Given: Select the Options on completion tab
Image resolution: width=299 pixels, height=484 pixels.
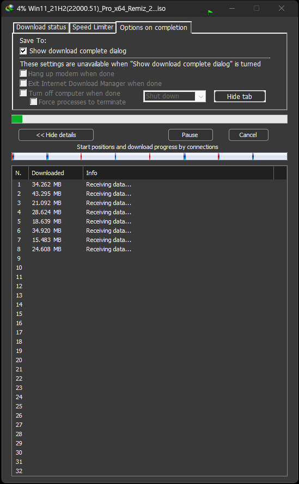Looking at the screenshot, I should tap(154, 28).
